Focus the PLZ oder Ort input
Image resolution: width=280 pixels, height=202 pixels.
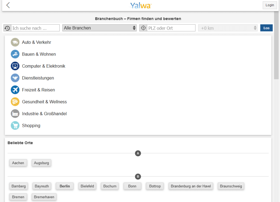171,28
